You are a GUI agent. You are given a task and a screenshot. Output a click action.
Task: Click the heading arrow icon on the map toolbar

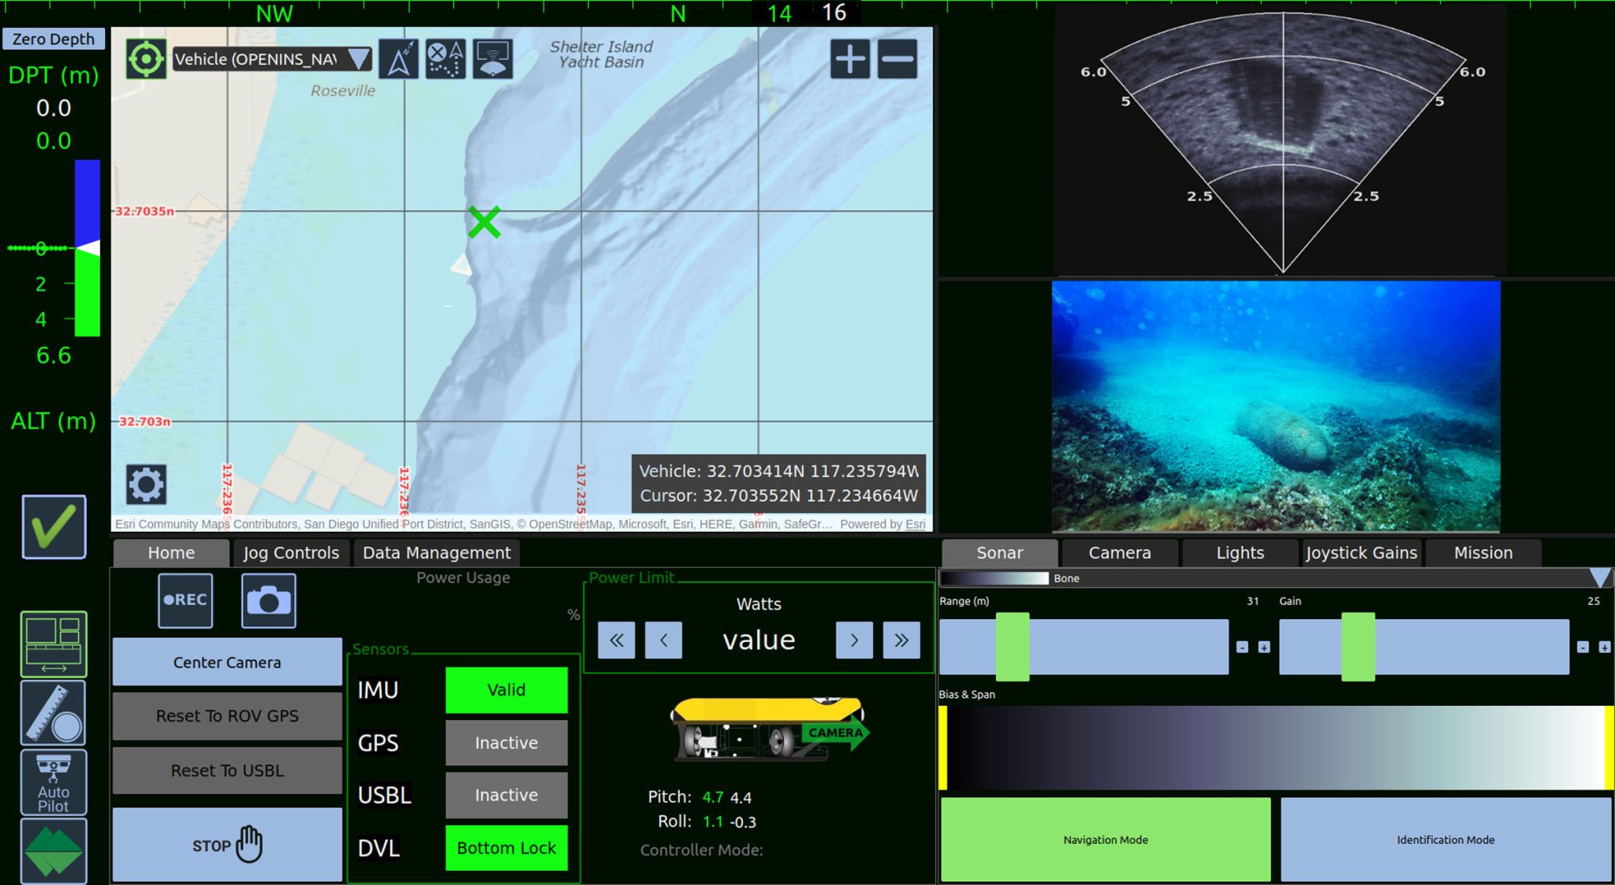[398, 58]
